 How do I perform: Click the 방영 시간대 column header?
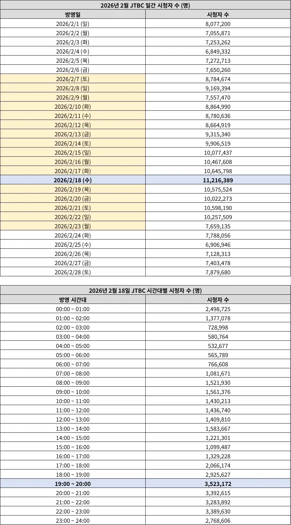tap(73, 300)
